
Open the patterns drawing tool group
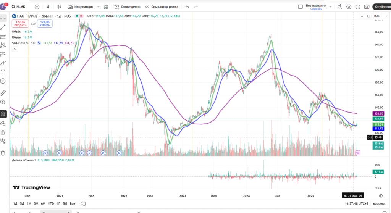click(3, 45)
